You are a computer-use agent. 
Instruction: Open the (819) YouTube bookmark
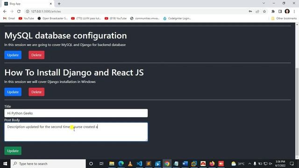pyautogui.click(x=115, y=18)
